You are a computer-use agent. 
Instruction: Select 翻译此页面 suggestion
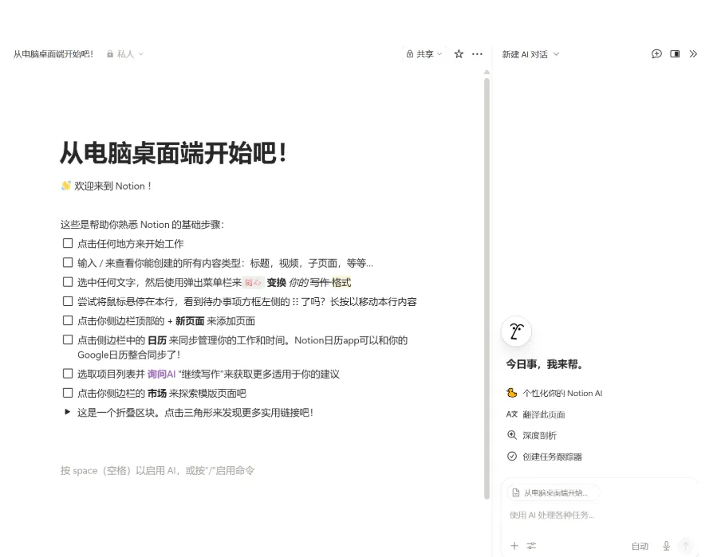coord(536,414)
